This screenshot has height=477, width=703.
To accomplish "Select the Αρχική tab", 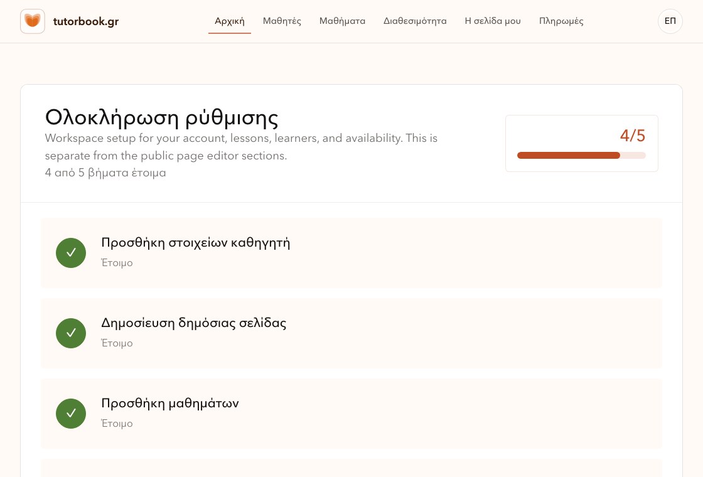I will [x=230, y=21].
